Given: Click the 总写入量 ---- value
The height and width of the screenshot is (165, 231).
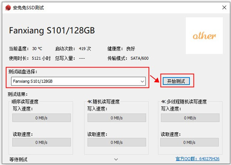Looking at the screenshot, I should tap(82, 58).
